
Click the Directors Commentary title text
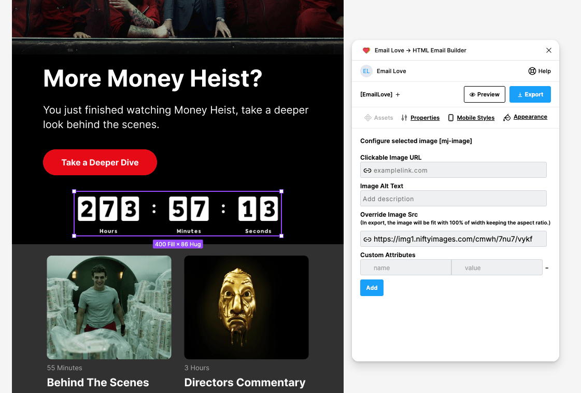[245, 382]
